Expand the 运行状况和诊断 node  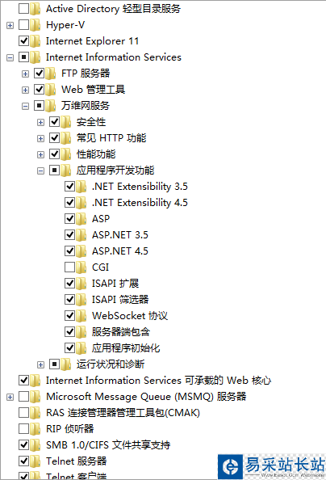(40, 365)
